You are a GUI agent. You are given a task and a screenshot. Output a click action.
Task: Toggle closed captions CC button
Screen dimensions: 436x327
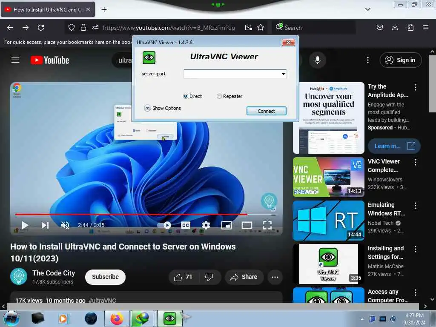(186, 225)
